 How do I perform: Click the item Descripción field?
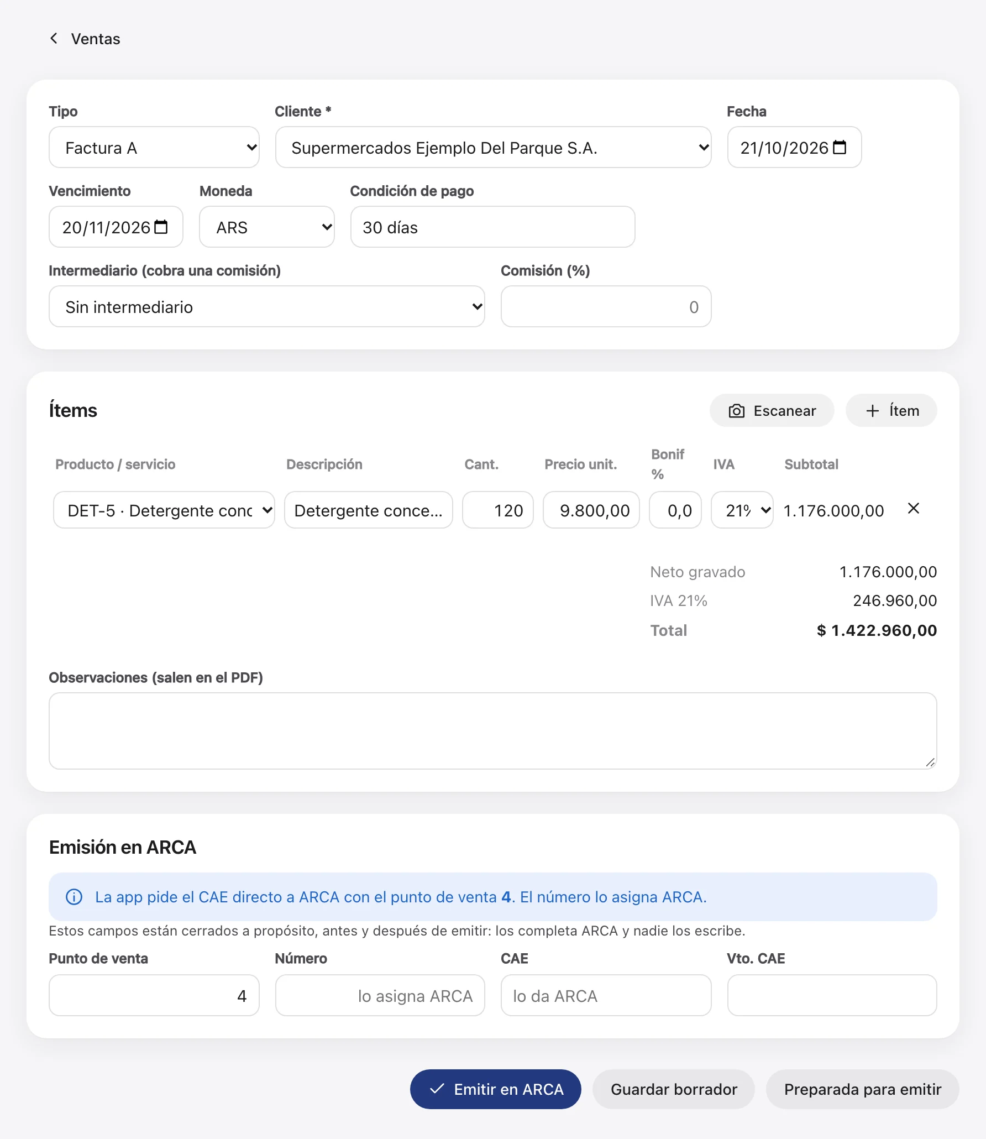coord(369,510)
